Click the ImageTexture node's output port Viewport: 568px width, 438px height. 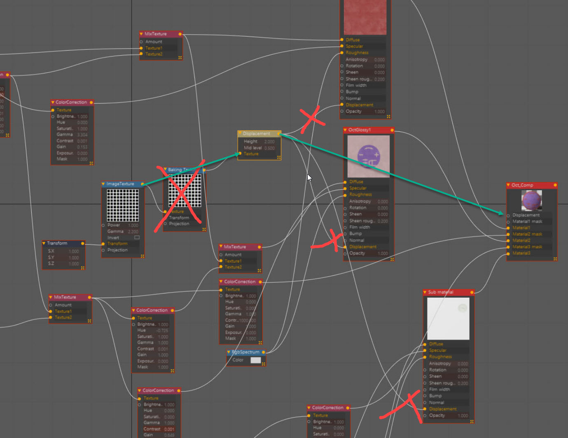coord(143,184)
